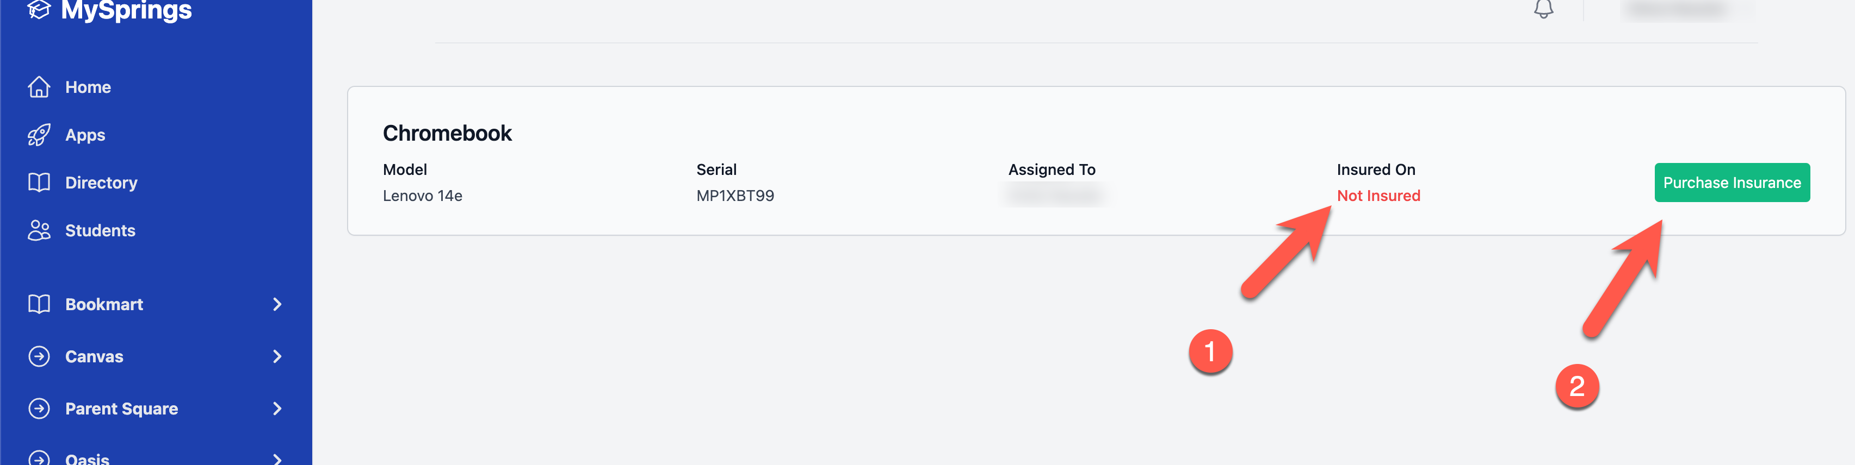
Task: Click the Purchase Insurance button
Action: click(x=1732, y=183)
